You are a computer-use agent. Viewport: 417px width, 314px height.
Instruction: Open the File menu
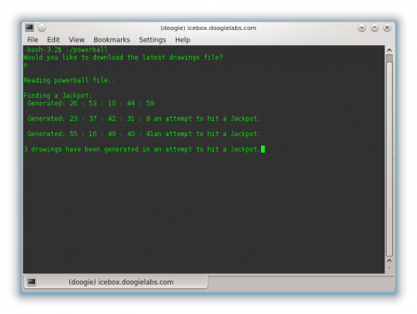[33, 40]
